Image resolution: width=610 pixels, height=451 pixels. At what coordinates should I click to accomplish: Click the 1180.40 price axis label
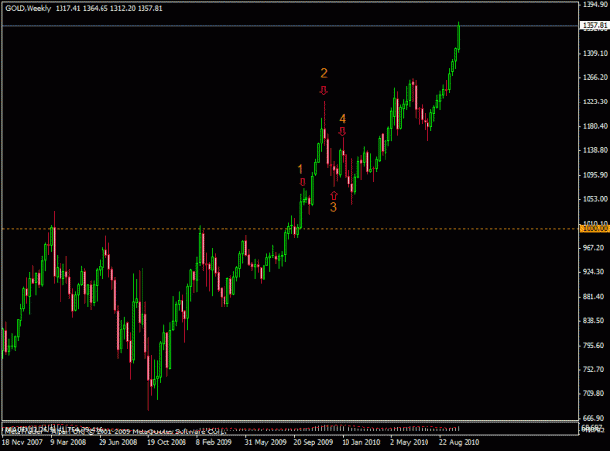[594, 126]
